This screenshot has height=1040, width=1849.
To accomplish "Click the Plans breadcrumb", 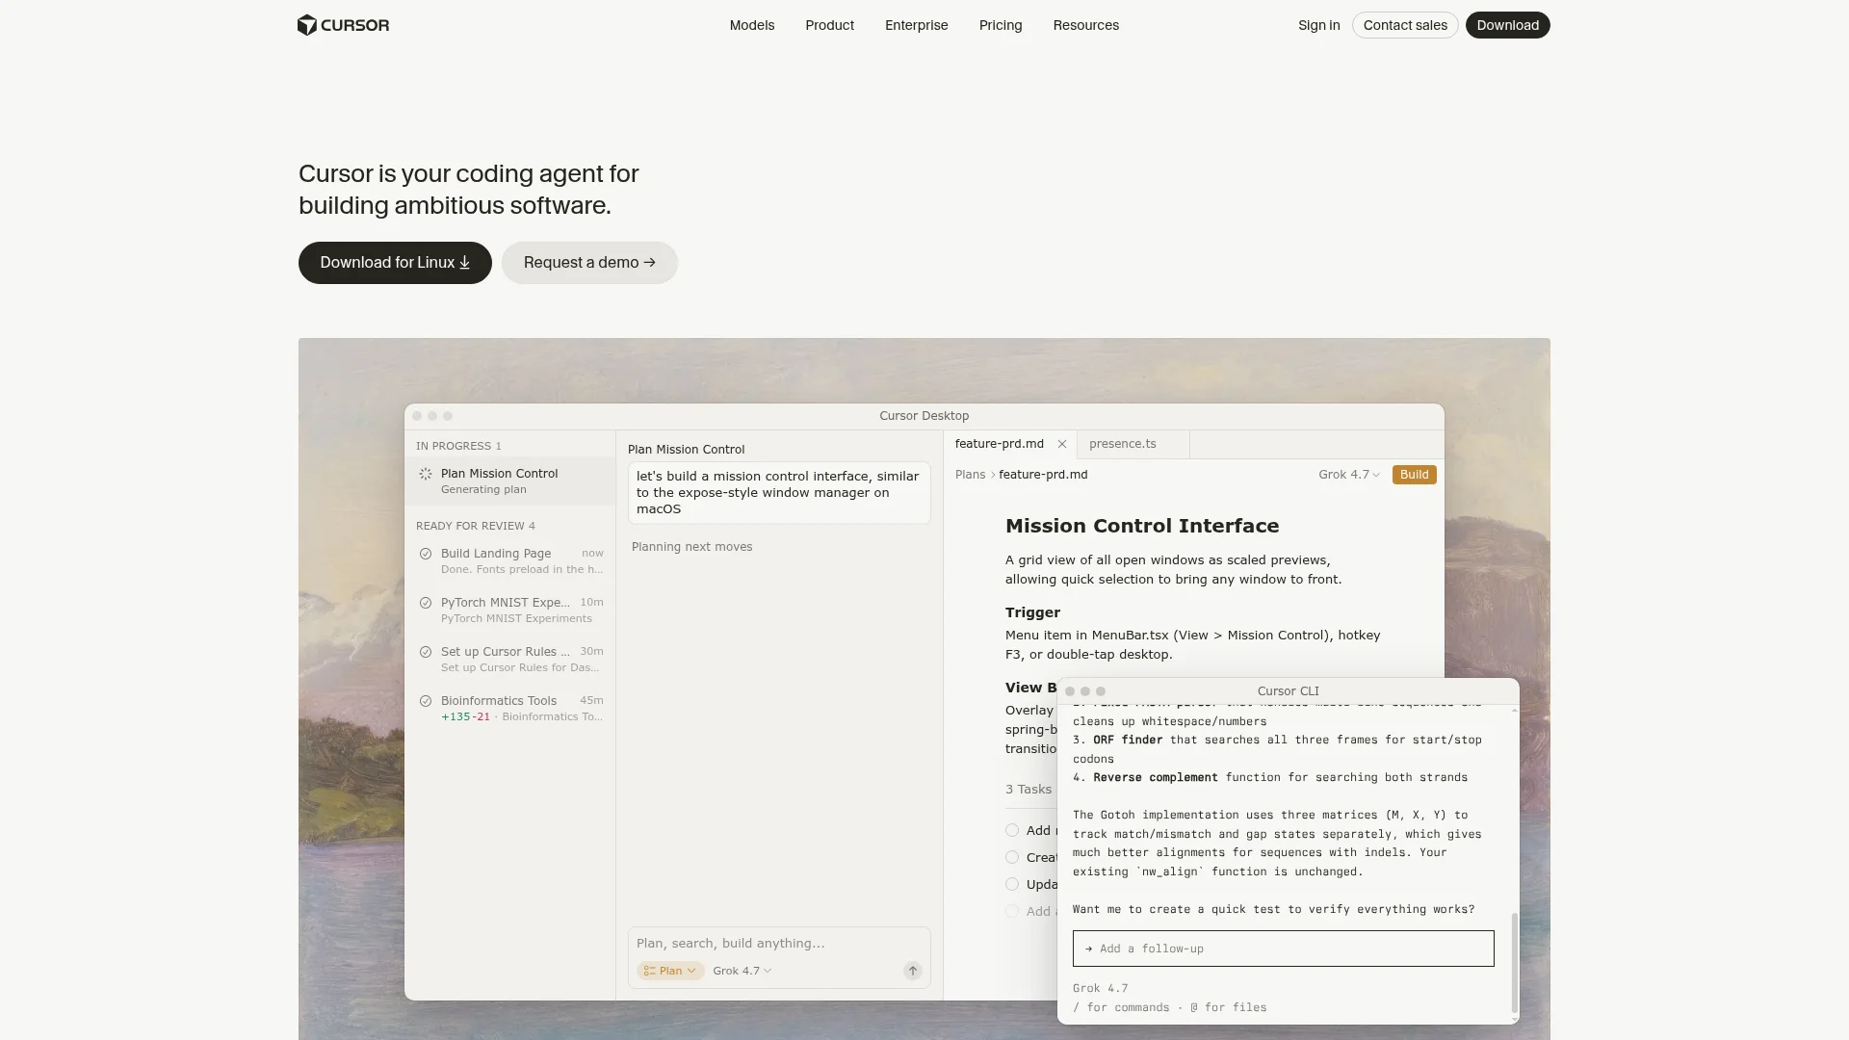I will point(970,475).
